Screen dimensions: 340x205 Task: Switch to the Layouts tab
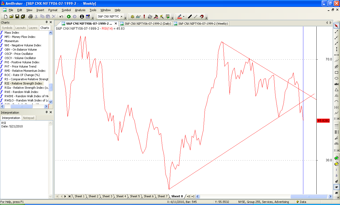(x=20, y=28)
